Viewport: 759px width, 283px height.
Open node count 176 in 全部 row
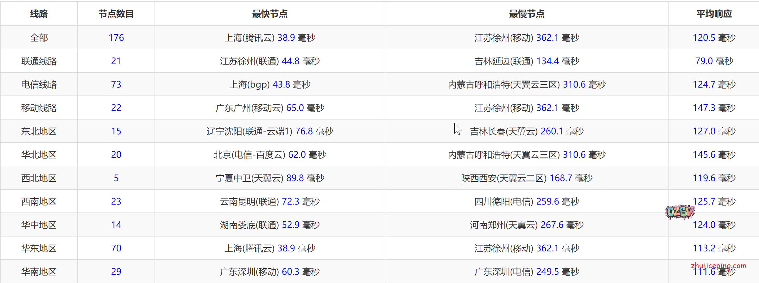coord(116,38)
